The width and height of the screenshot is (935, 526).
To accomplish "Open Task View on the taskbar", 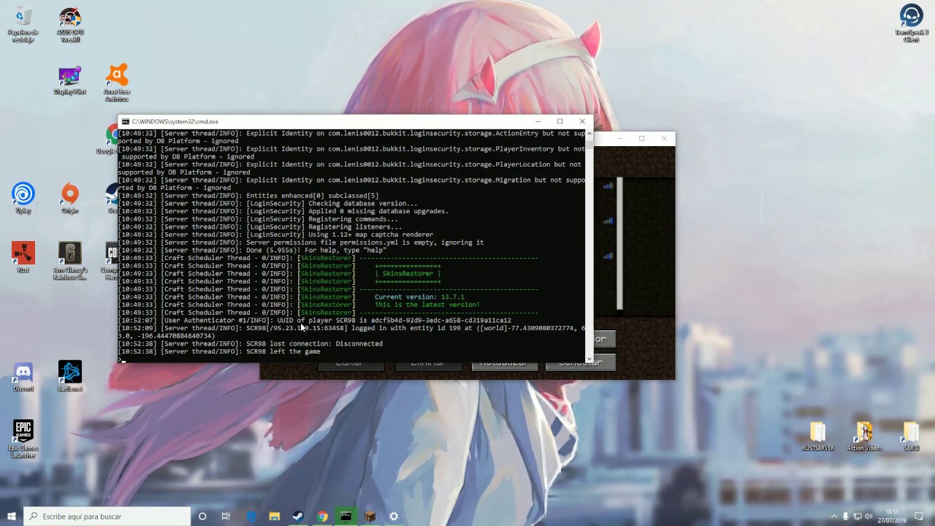I will pyautogui.click(x=226, y=517).
